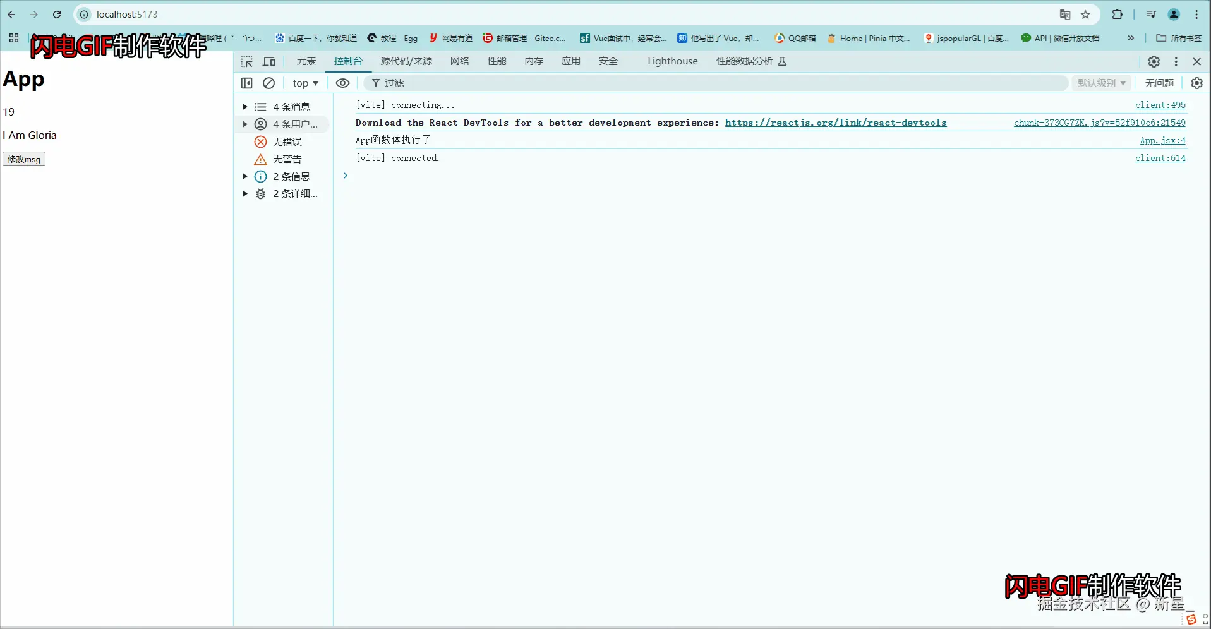Open the top frame context dropdown
The image size is (1211, 629).
point(305,83)
